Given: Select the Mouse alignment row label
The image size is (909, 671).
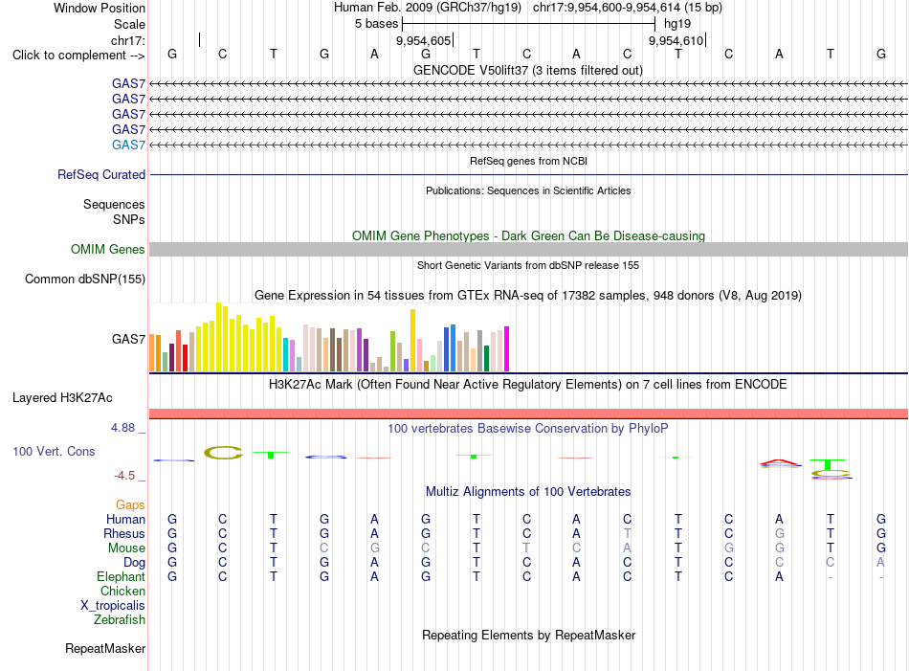Looking at the screenshot, I should pos(126,548).
